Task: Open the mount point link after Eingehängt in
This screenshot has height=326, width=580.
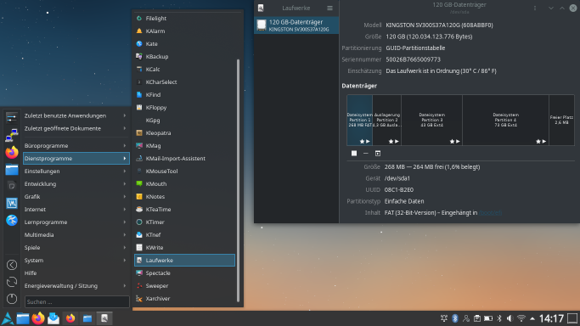Action: 491,213
